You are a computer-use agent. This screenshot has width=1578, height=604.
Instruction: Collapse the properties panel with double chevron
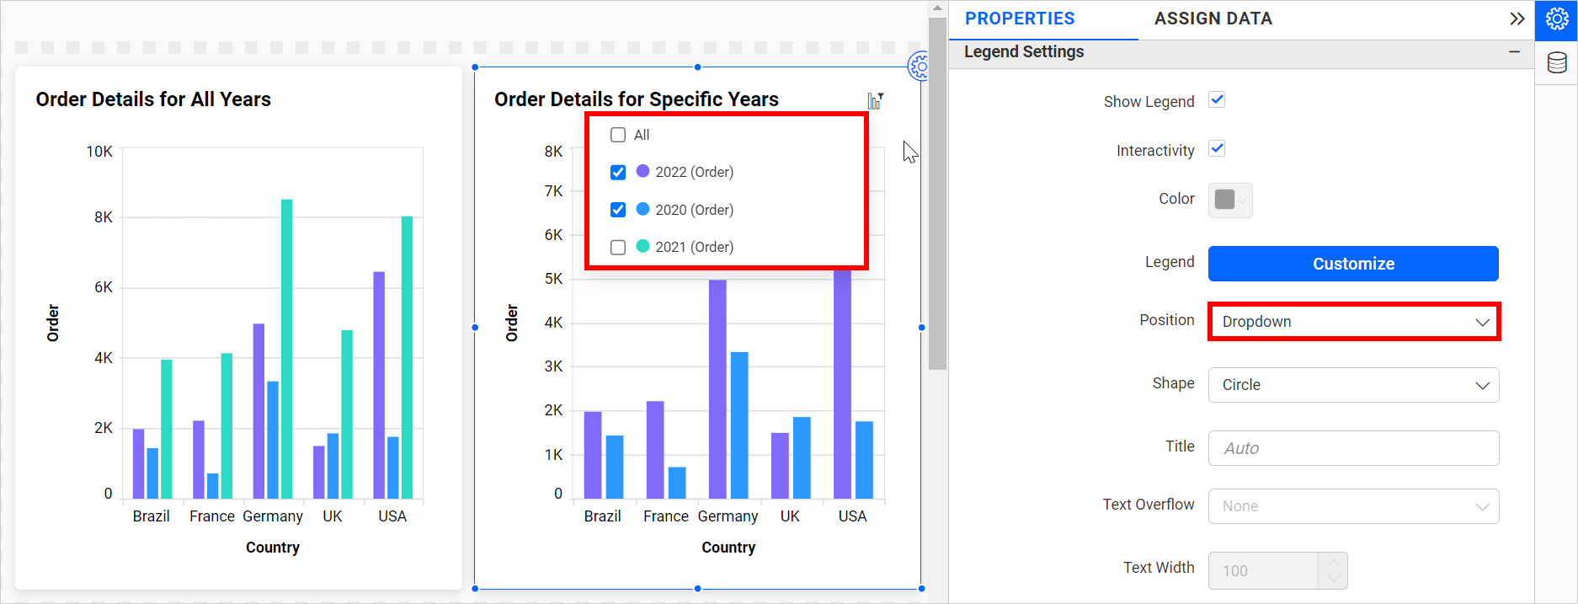[1517, 19]
